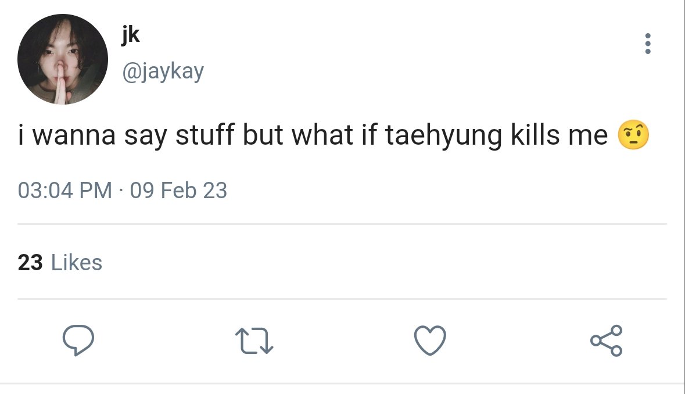Open jk's circular profile picture
This screenshot has height=394, width=685.
click(63, 59)
